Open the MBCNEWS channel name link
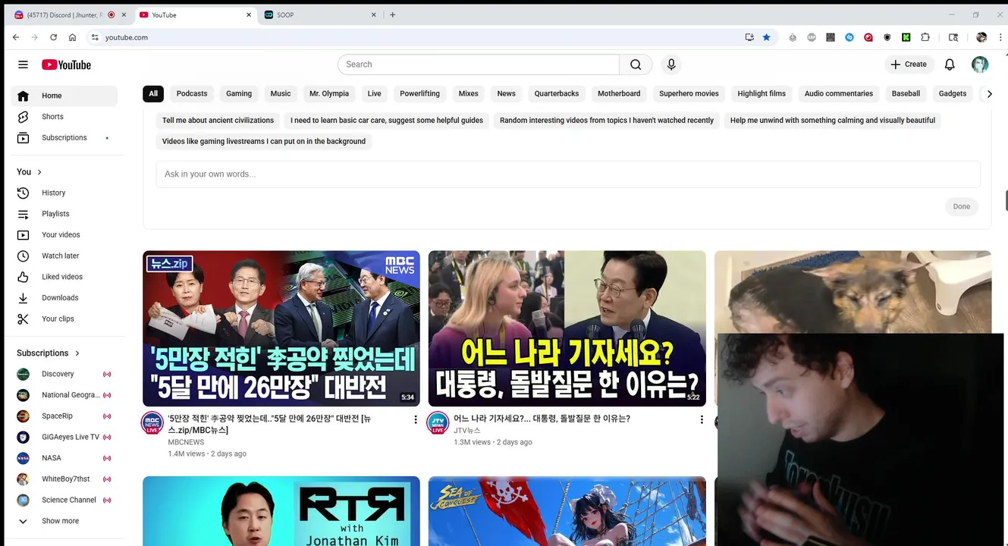Screen dimensions: 1008x546 [186, 442]
